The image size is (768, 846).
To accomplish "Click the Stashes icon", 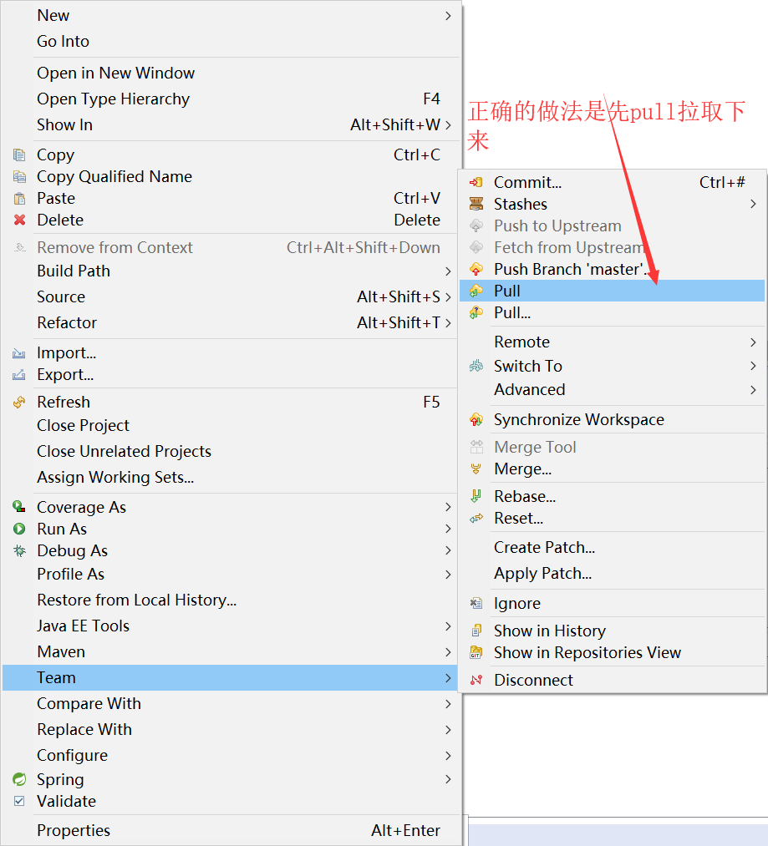I will click(476, 204).
